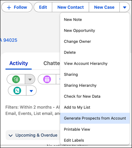Switch to the Chatter tab

coord(51,63)
